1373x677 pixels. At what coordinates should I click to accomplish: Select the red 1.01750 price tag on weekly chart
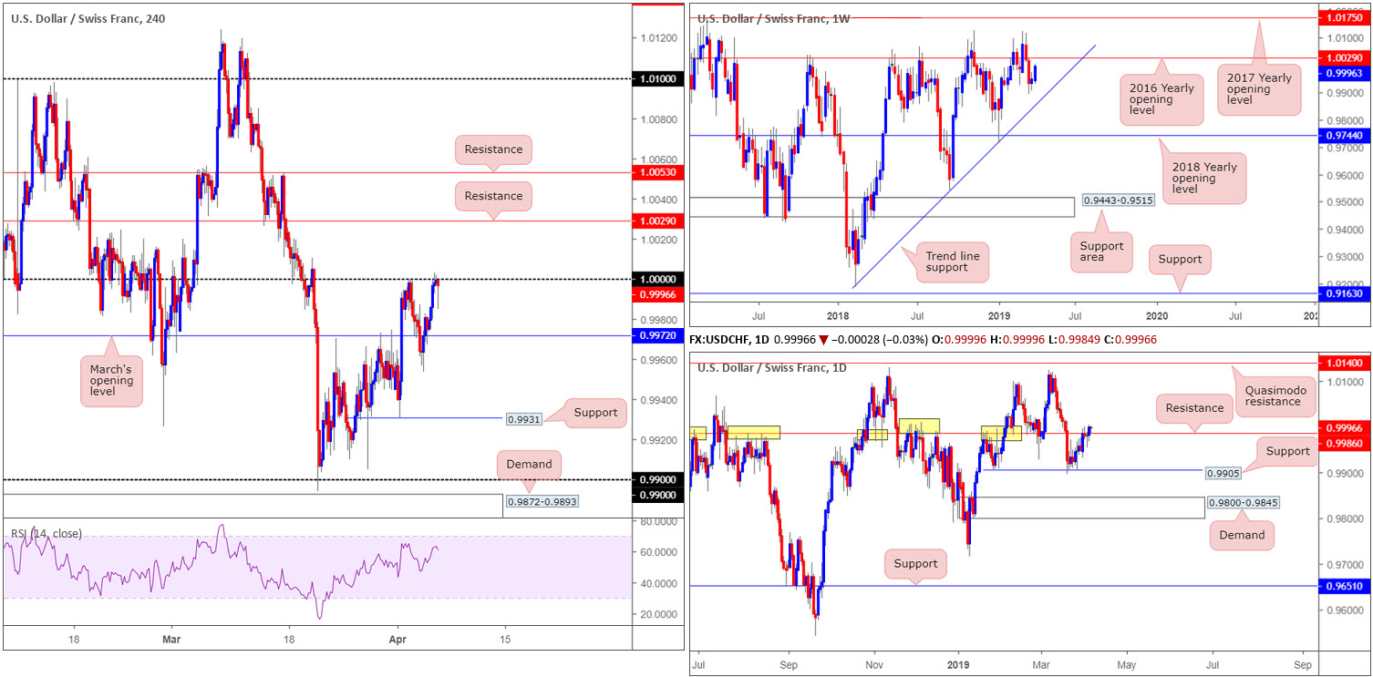(1345, 17)
